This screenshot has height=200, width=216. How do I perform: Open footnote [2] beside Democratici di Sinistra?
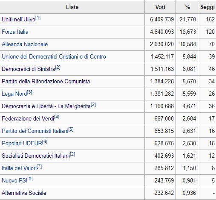click(x=58, y=68)
